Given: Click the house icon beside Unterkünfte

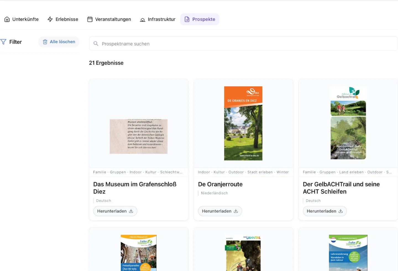Looking at the screenshot, I should coord(7,19).
